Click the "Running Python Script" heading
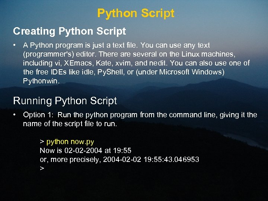The image size is (268, 201). [x=65, y=100]
